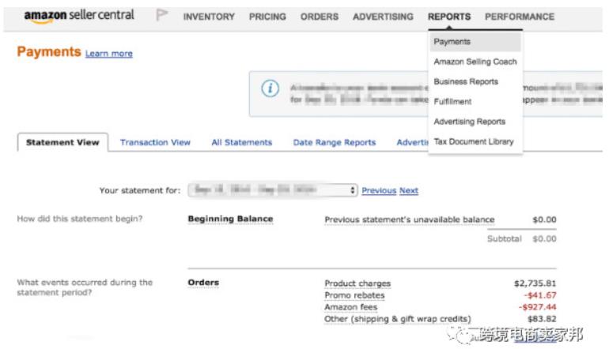The width and height of the screenshot is (609, 349).
Task: Go to the Previous statement
Action: (x=378, y=190)
